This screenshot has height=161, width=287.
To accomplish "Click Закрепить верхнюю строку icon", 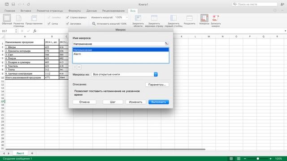I will [154, 18].
